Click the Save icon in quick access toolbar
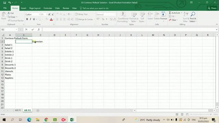This screenshot has width=219, height=123. tap(4, 2)
